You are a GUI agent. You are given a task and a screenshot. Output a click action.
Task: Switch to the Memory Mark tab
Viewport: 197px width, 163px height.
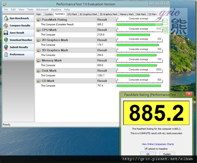[127, 14]
